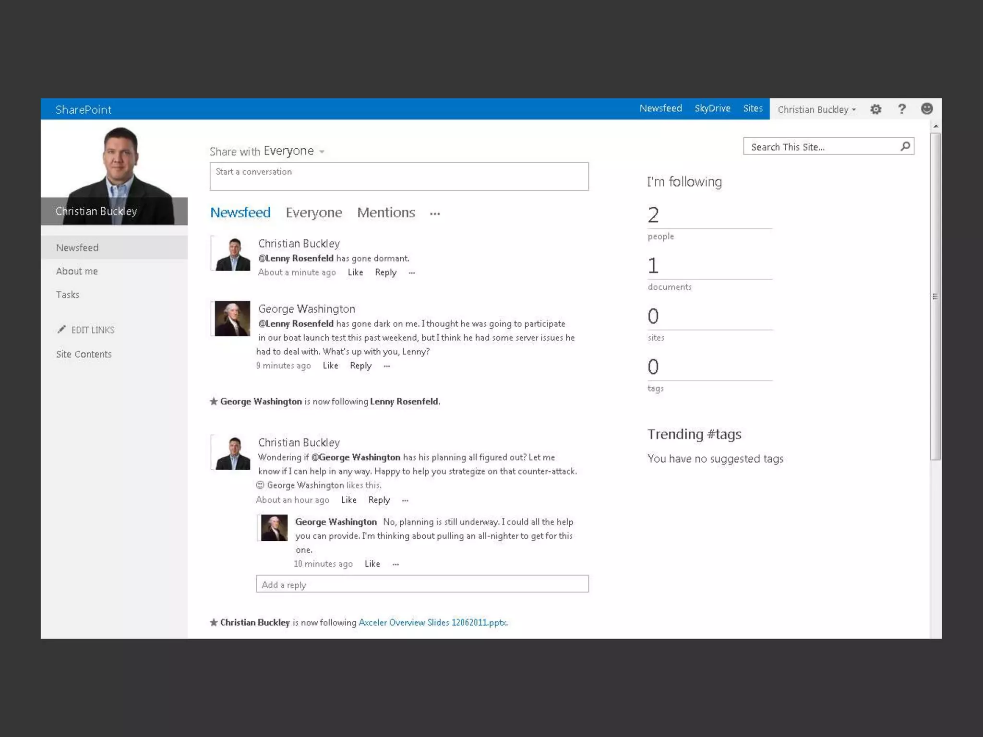Screen dimensions: 983x737
Task: Click the scroll up arrow on the scrollbar
Action: click(x=935, y=126)
